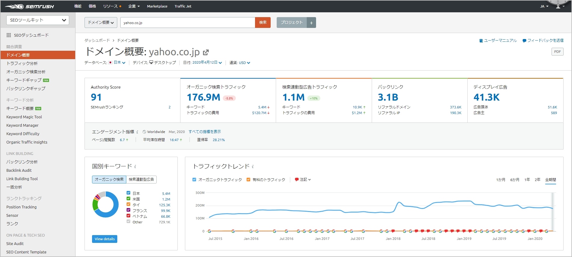The width and height of the screenshot is (572, 257).
Task: Click the Semrush logo
Action: point(29,6)
